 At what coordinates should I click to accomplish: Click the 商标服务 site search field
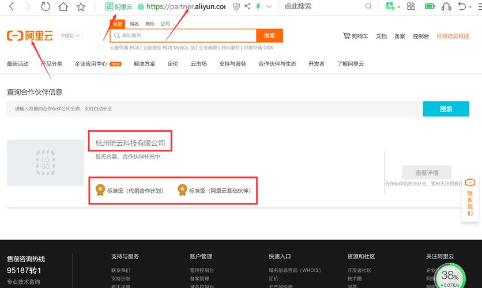[x=183, y=36]
